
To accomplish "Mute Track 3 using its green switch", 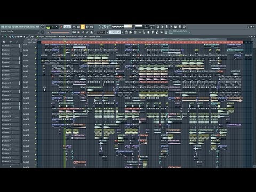I will 35,58.
